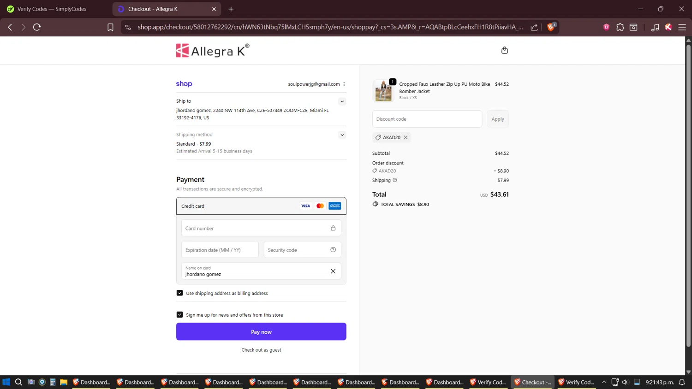692x389 pixels.
Task: Expand the Shipping method section
Action: click(x=342, y=135)
